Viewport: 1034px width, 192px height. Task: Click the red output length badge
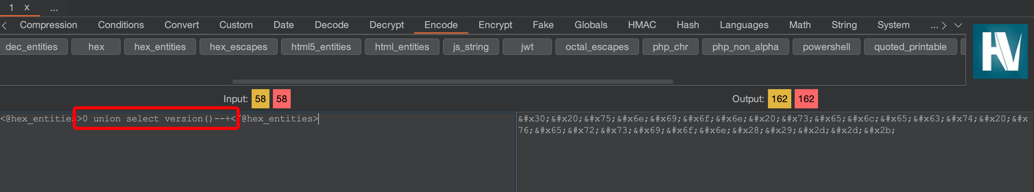[x=806, y=99]
